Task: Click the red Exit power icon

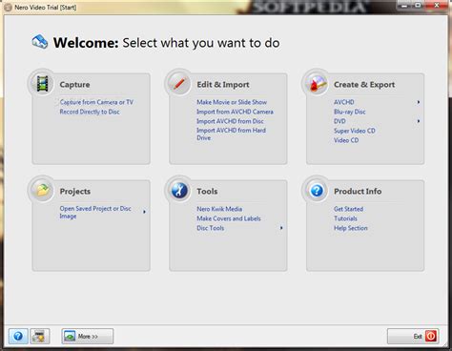Action: tap(431, 336)
